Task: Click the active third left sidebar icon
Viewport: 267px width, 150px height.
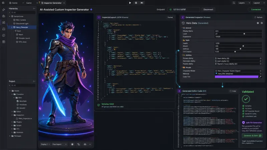Action: pos(4,22)
